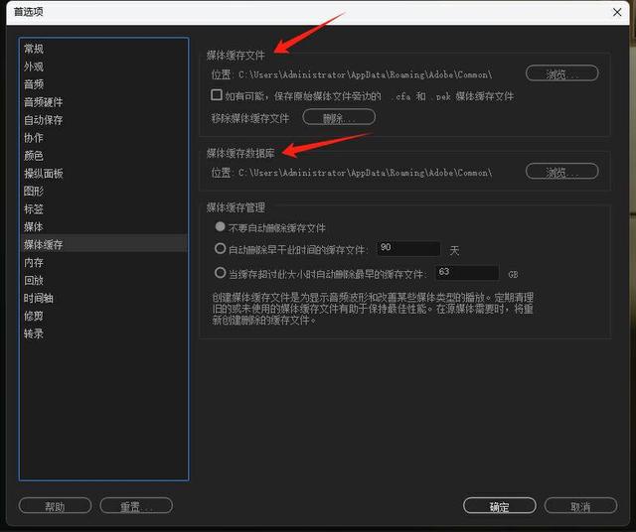Click the 媒体缓存文件 location path text
This screenshot has height=532, width=636.
tap(365, 74)
